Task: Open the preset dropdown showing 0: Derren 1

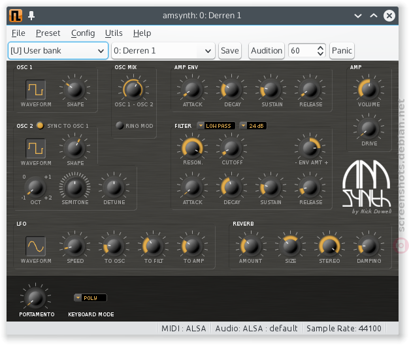Action: tap(163, 50)
